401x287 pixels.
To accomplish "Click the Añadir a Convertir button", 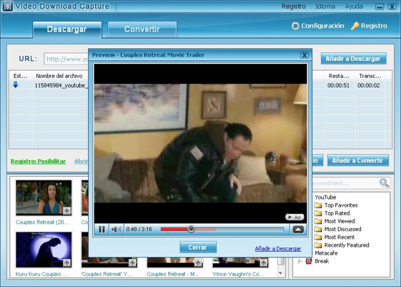I will click(x=358, y=160).
